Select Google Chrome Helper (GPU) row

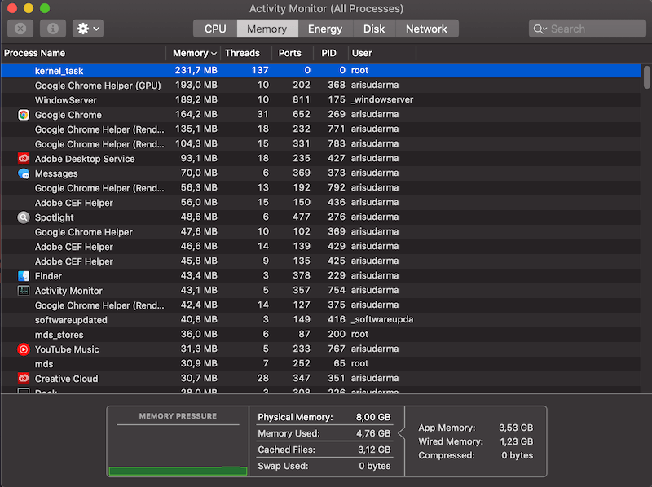coord(321,86)
